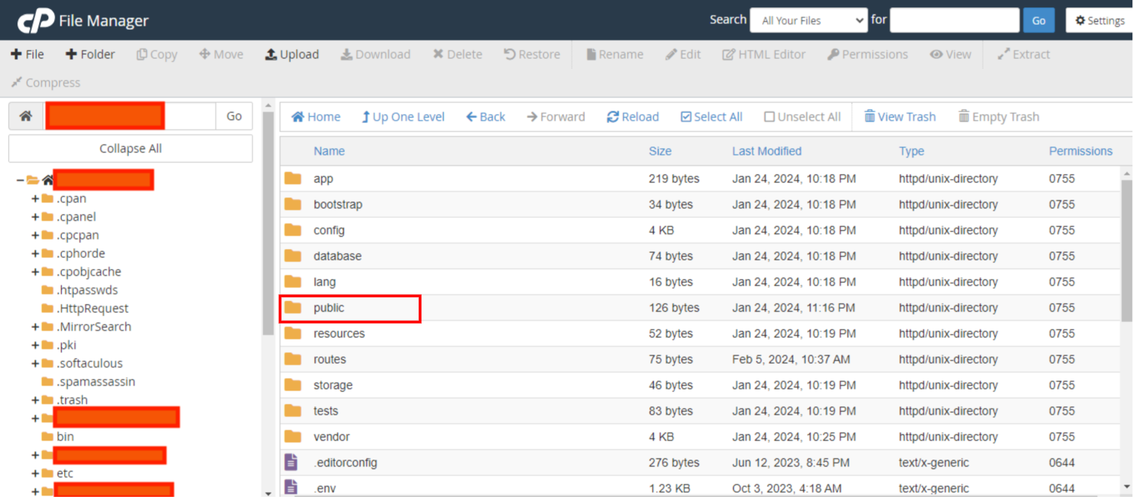Collapse the root home directory tree node
The width and height of the screenshot is (1133, 498).
[20, 180]
